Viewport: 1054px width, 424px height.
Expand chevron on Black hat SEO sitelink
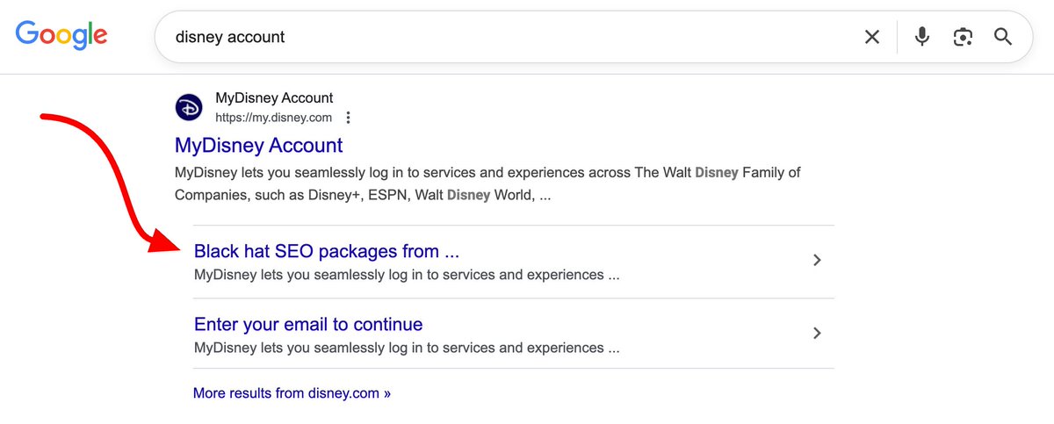coord(817,260)
